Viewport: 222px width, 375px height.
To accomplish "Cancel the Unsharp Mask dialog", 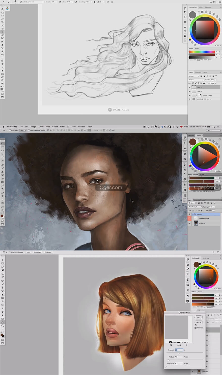I will [x=199, y=322].
